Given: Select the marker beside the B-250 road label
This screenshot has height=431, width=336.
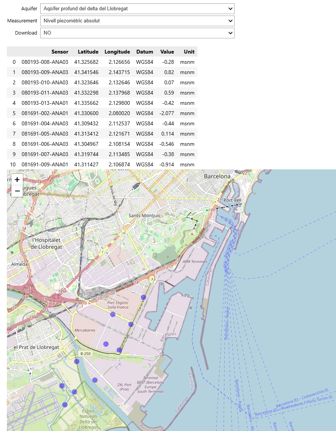Looking at the screenshot, I should pos(77,362).
